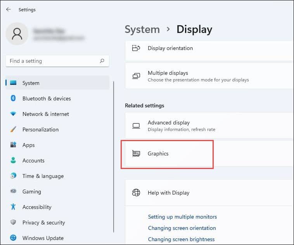Viewport: 294px width, 245px height.
Task: Open Setting up multiple monitors link
Action: point(182,217)
